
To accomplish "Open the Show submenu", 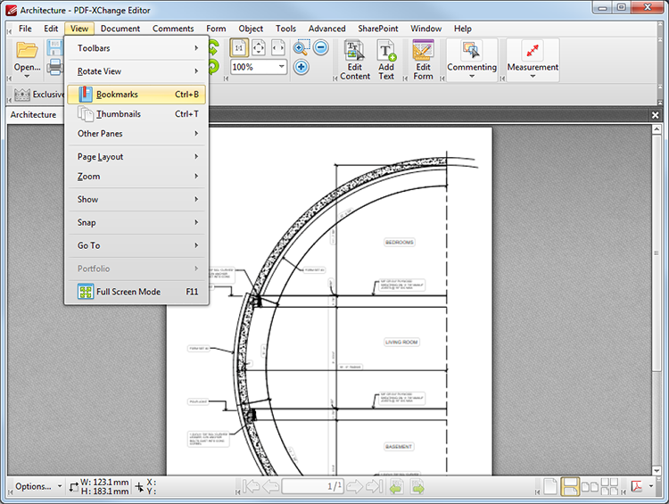I will click(136, 199).
